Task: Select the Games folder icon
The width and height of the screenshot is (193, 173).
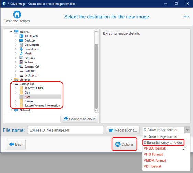Action: (21, 101)
